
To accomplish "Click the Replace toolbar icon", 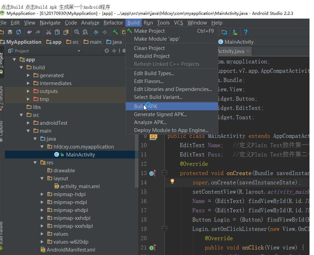I will point(85,32).
